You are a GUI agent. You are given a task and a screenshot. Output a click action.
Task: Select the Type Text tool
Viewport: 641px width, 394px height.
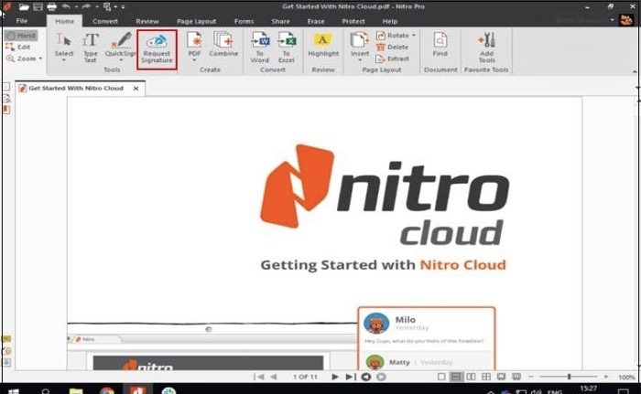pyautogui.click(x=91, y=48)
